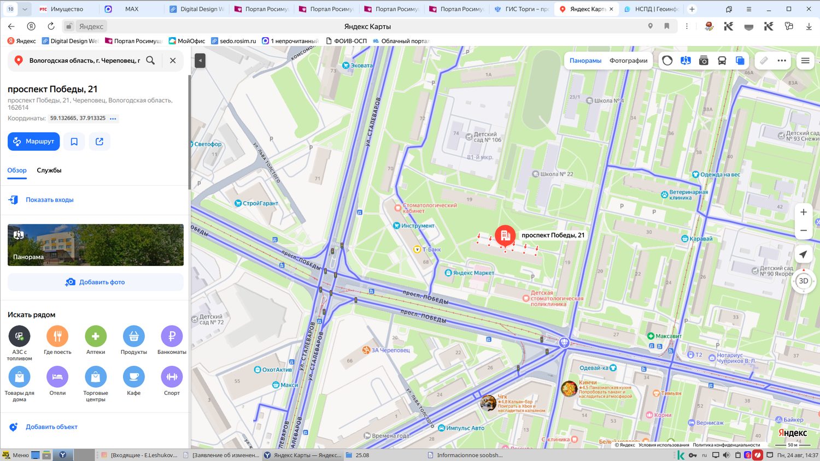Screen dimensions: 820x461
Task: Build a route with Маршрут button
Action: (x=34, y=141)
